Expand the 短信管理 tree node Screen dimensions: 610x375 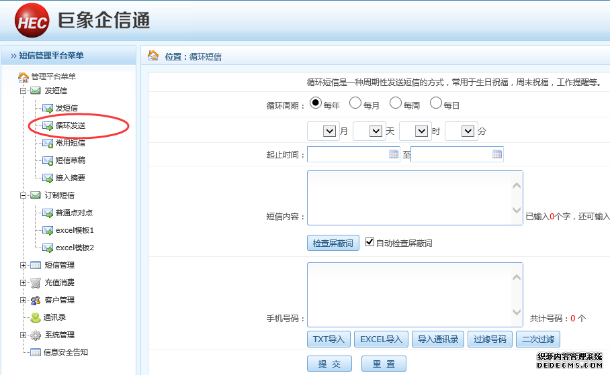24,265
